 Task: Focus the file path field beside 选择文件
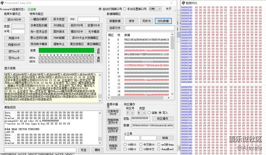tap(149, 28)
